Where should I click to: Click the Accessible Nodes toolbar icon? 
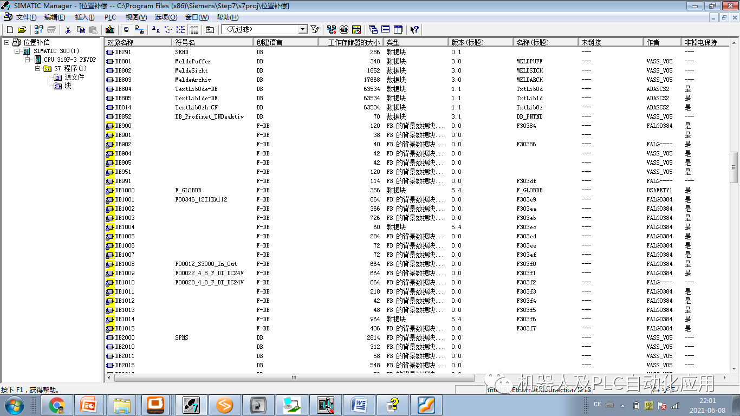tap(37, 29)
